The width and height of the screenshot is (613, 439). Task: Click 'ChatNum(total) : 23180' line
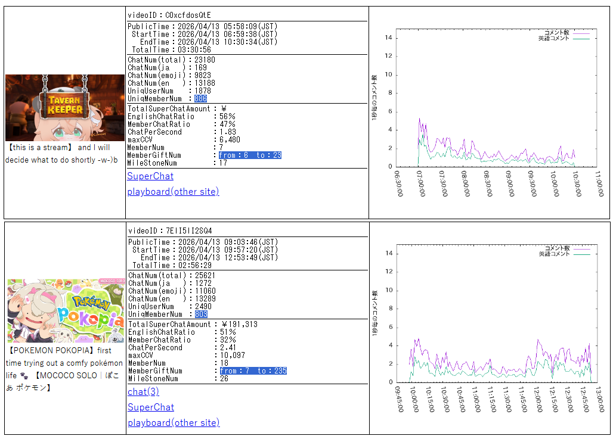tap(171, 60)
